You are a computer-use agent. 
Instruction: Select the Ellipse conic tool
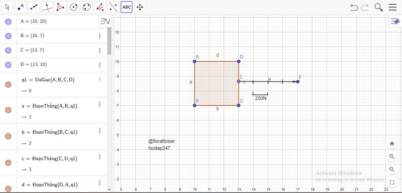87,7
